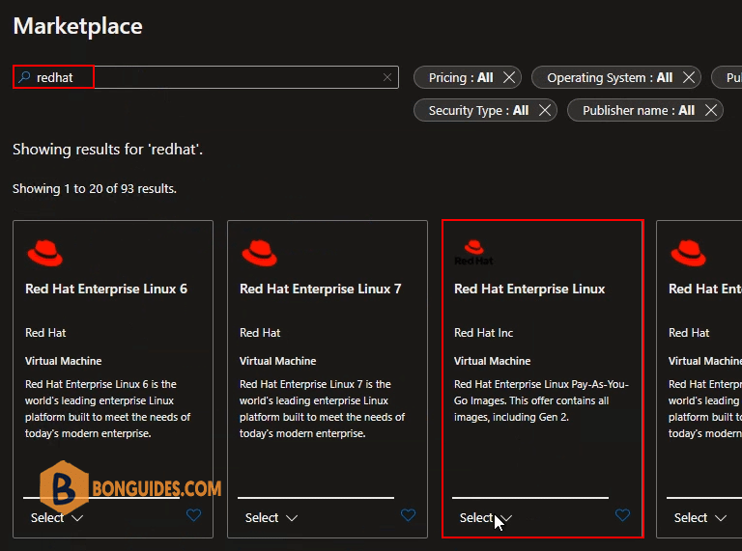Remove the Security Type : All filter
The width and height of the screenshot is (742, 551).
coord(545,110)
